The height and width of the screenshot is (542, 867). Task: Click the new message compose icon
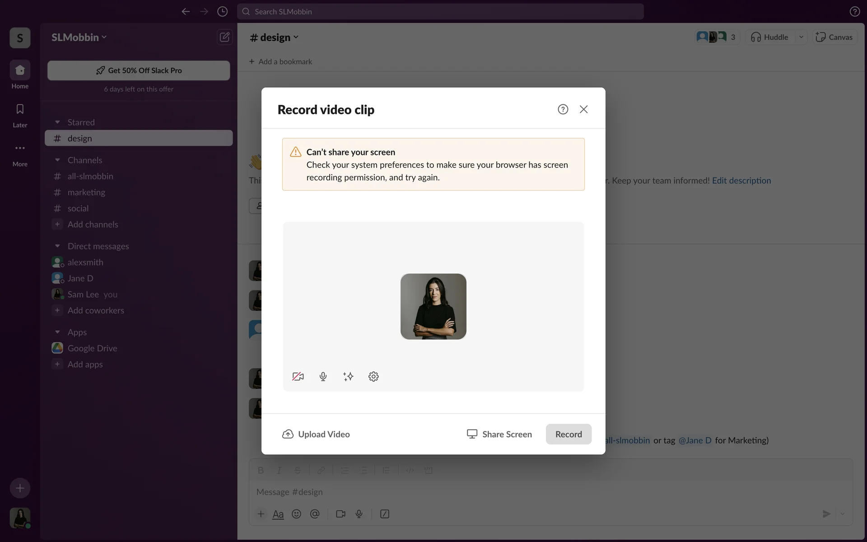coord(224,37)
